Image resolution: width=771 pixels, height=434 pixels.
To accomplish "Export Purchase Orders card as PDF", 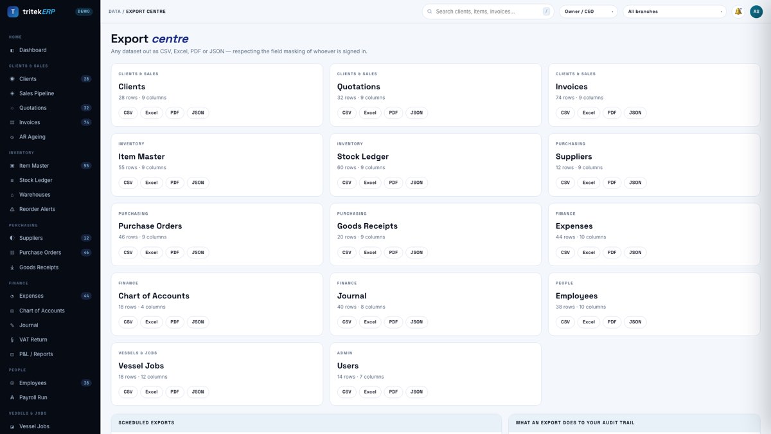I will 175,252.
